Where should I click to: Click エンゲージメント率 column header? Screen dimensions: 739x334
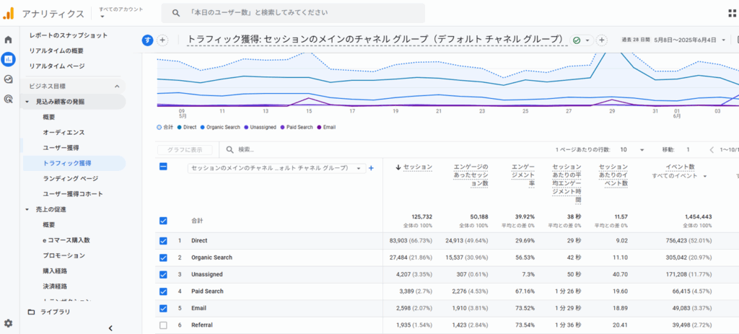[522, 175]
